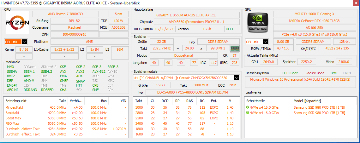
Task: Click the grayed-out 3DNow! feature flag
Action: pyautogui.click(x=30, y=67)
